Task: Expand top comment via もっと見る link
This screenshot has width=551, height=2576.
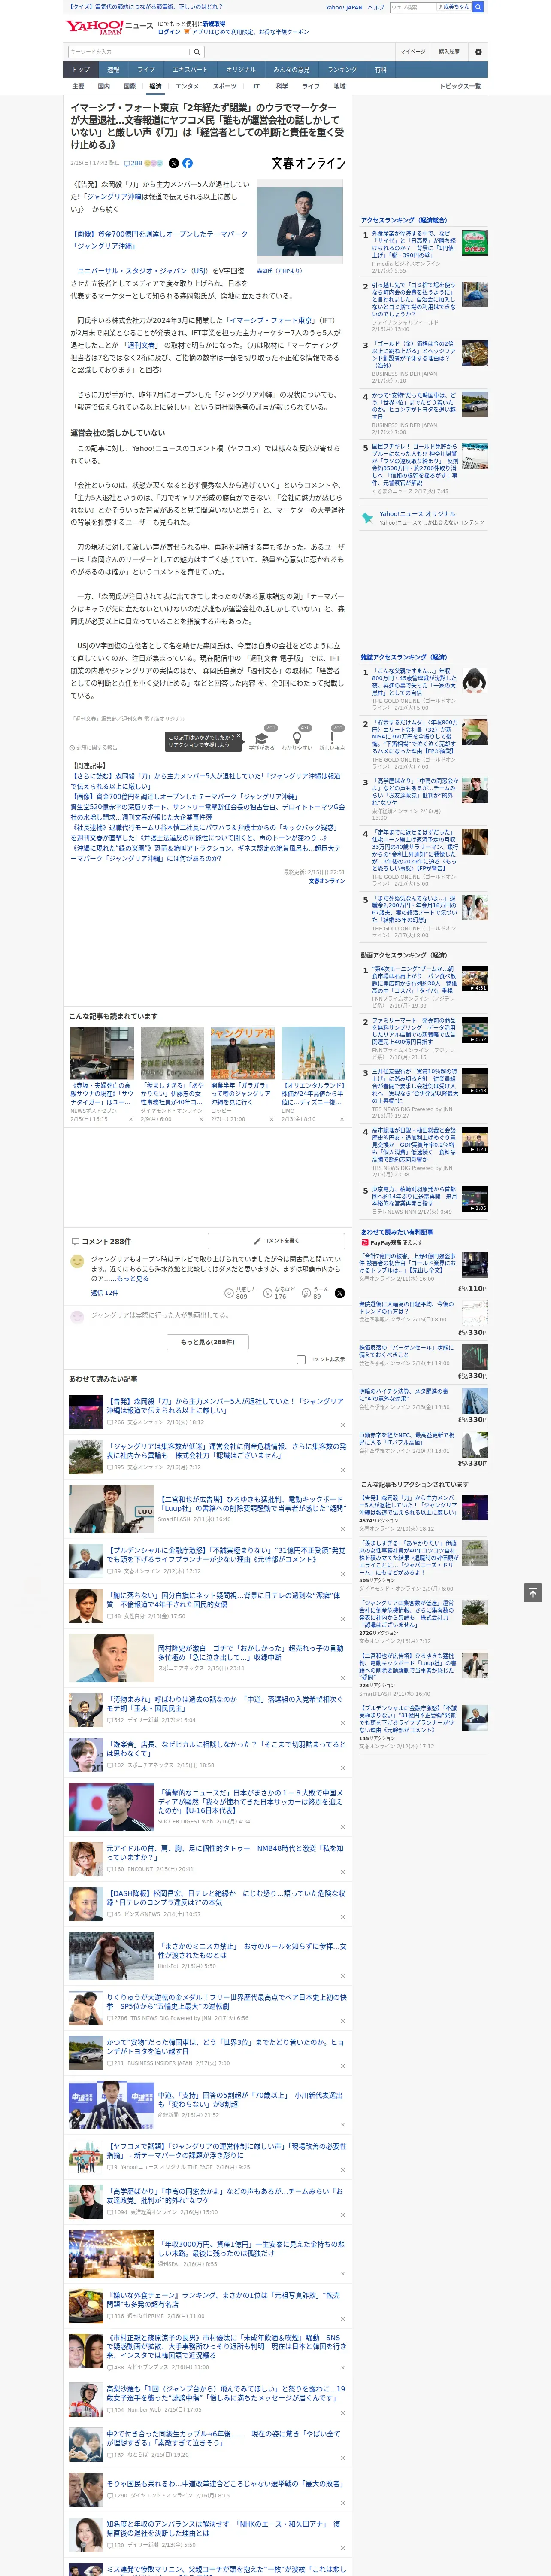Action: pos(133,1278)
